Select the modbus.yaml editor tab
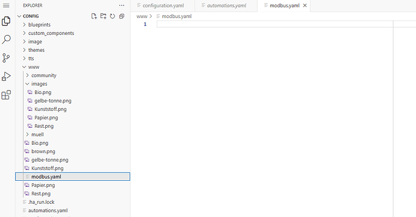The height and width of the screenshot is (217, 416). 284,5
